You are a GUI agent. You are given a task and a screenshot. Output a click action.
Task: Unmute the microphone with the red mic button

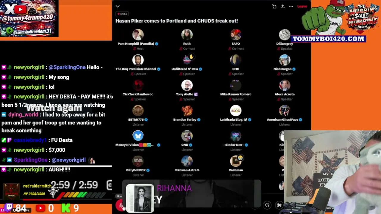121,205
